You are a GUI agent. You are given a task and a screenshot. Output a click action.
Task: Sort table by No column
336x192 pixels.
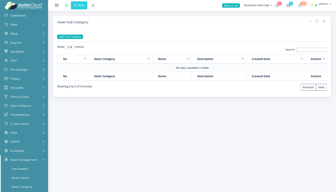click(x=85, y=59)
